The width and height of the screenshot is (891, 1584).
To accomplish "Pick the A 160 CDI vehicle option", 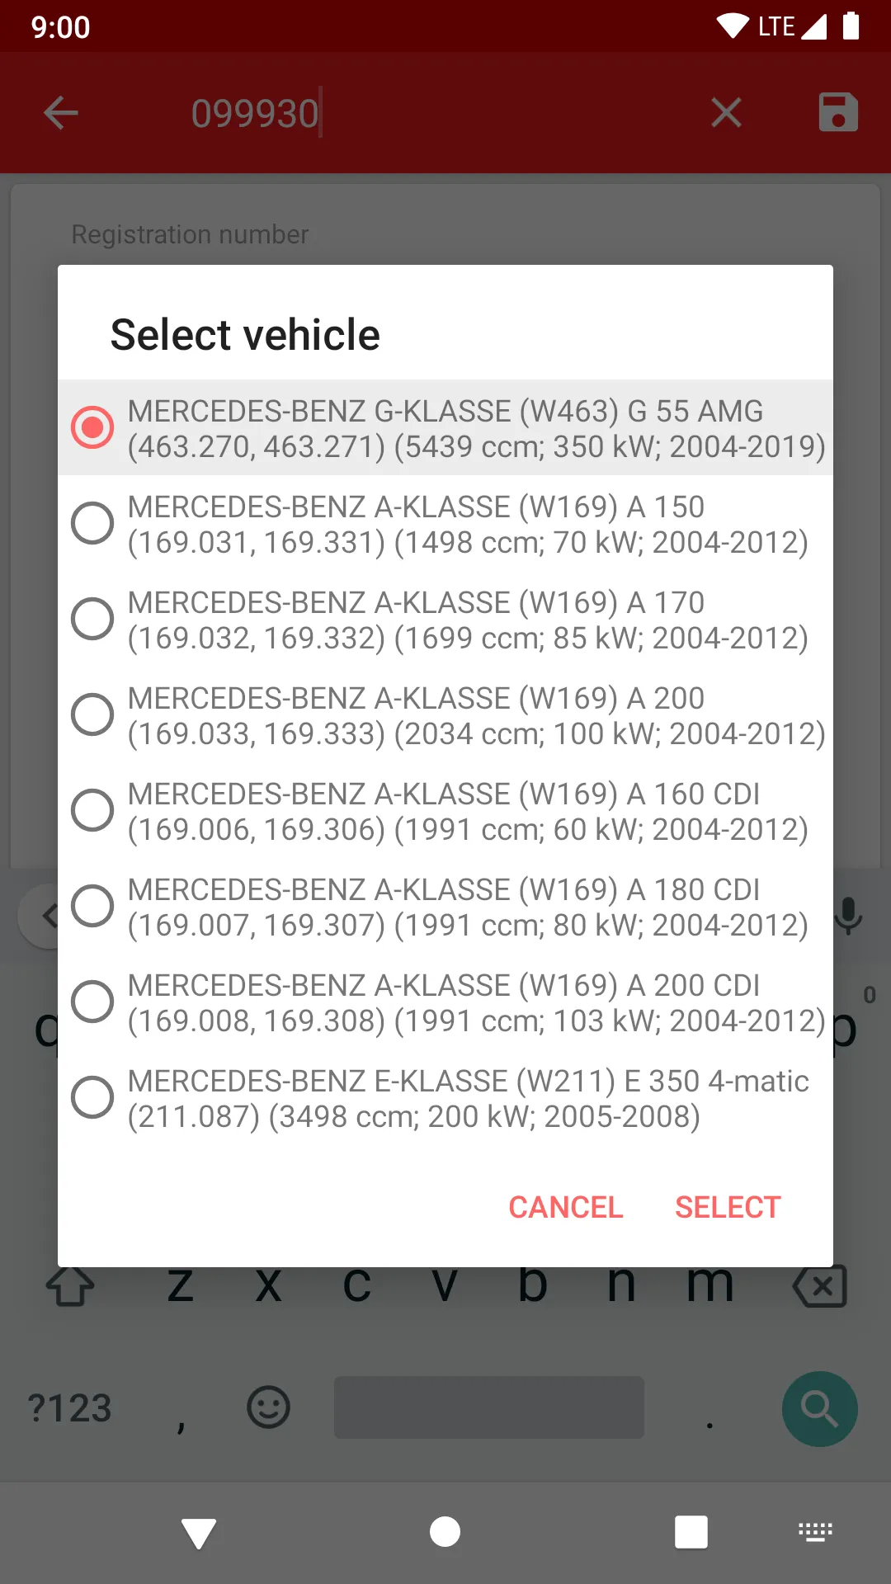I will [x=92, y=810].
